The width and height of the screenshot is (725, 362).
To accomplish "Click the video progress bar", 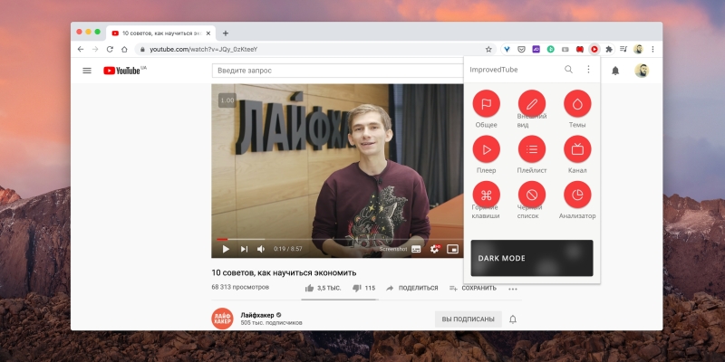I will 337,239.
